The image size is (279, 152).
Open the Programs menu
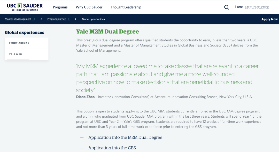tap(60, 7)
